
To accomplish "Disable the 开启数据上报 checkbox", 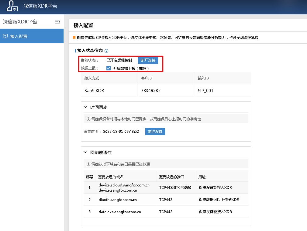I will 109,68.
